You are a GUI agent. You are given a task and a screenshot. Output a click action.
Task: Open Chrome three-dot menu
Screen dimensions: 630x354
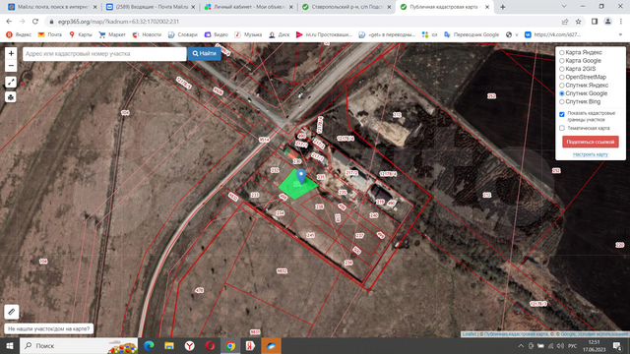(621, 22)
